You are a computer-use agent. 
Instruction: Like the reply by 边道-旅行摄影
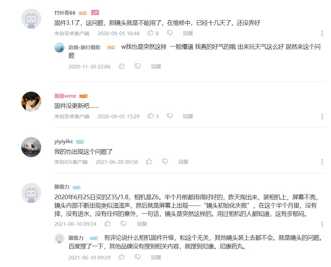pos(122,66)
